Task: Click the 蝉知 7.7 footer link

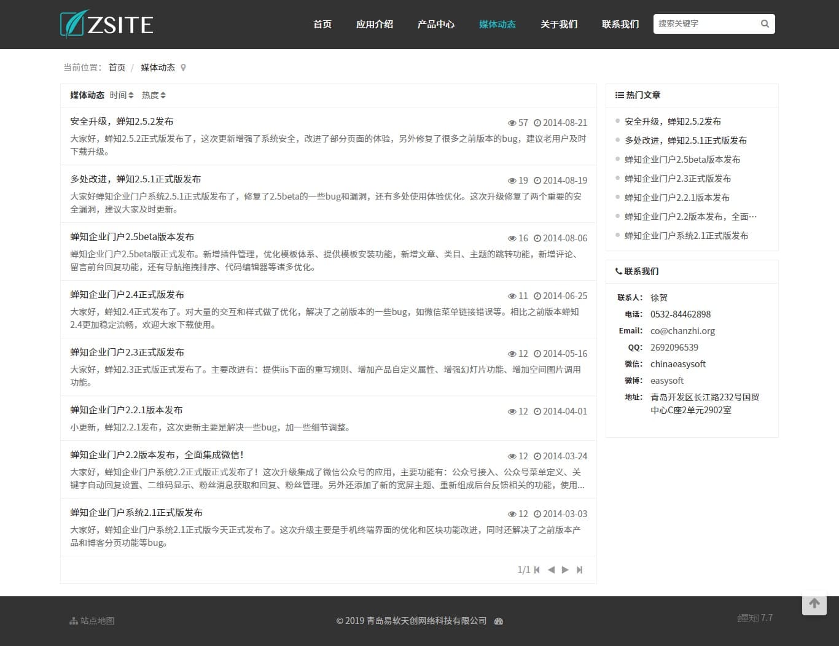Action: click(x=755, y=618)
